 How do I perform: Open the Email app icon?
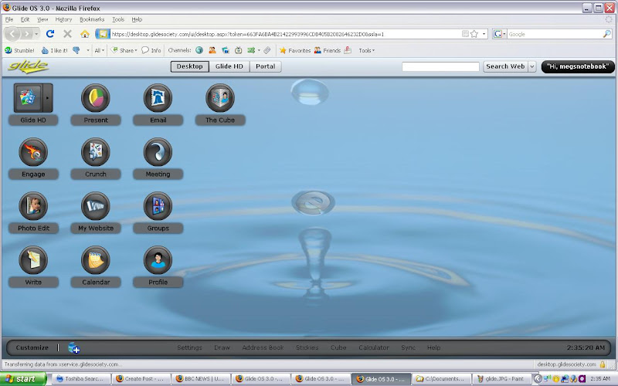point(158,99)
